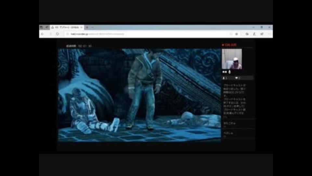312x176 pixels.
Task: Open the tab preview dropdown chevron
Action: pyautogui.click(x=93, y=27)
